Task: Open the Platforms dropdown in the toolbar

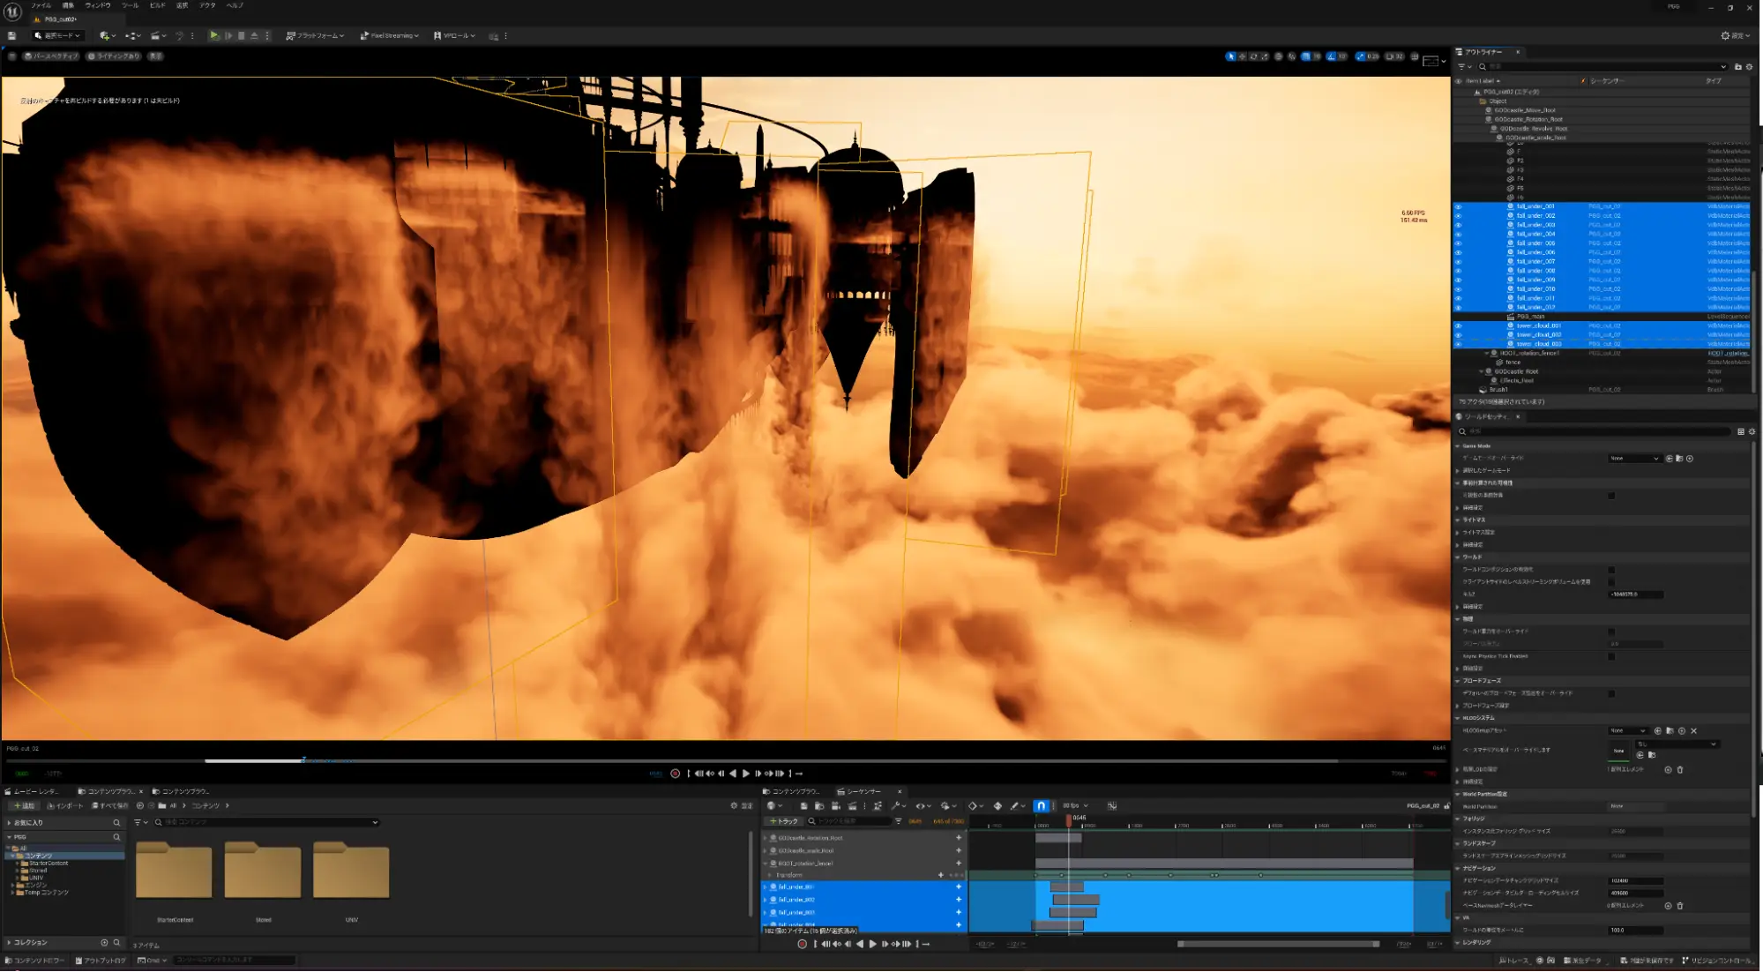Action: point(315,36)
